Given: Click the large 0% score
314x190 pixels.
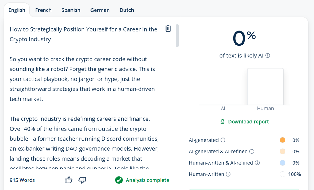Looking at the screenshot, I should pos(244,38).
